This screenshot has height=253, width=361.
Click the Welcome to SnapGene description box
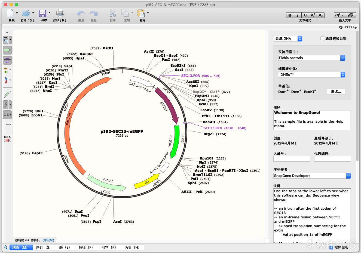[312, 120]
